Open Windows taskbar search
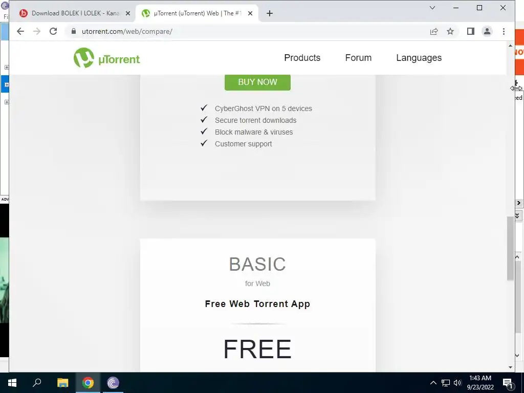 coord(37,383)
